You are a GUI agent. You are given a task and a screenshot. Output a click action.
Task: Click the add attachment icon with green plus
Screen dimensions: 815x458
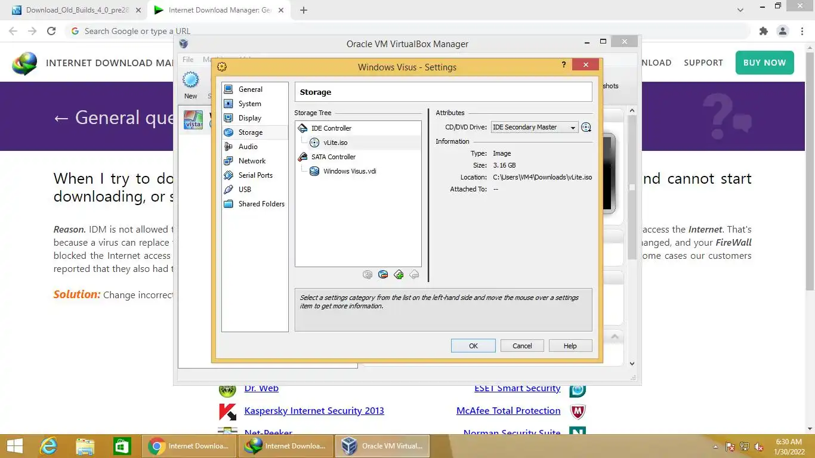pyautogui.click(x=399, y=274)
